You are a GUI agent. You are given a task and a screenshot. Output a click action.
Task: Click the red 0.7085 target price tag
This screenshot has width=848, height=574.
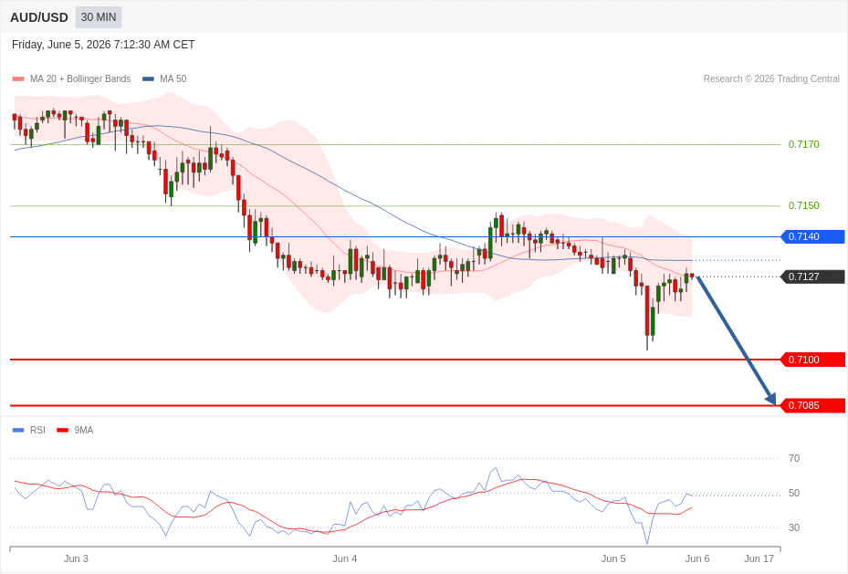(x=812, y=405)
